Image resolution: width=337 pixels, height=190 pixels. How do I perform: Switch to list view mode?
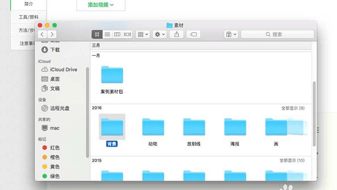point(107,34)
